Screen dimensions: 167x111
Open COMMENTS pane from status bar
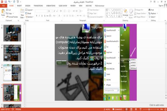[x=117, y=109]
